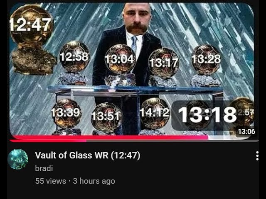Visit the bradi channel name link
Image resolution: width=266 pixels, height=199 pixels.
[x=44, y=168]
